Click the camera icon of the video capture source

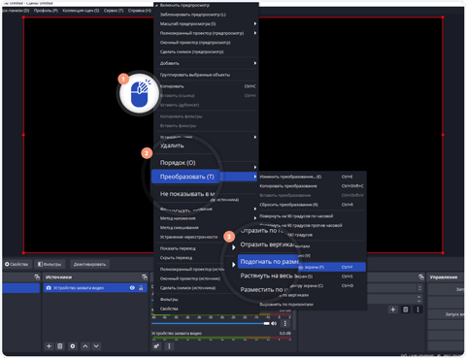click(x=49, y=288)
